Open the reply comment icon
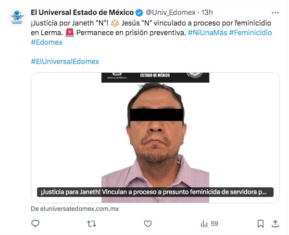Image resolution: width=289 pixels, height=235 pixels. [x=35, y=223]
